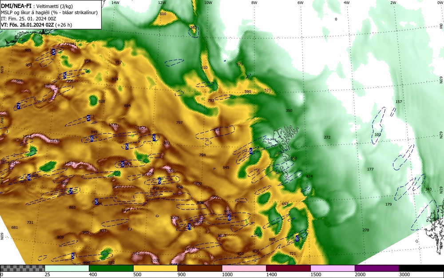Select the 'VT: Fös. 26.01.2024 02Z (+26 h)' line

[x=36, y=25]
